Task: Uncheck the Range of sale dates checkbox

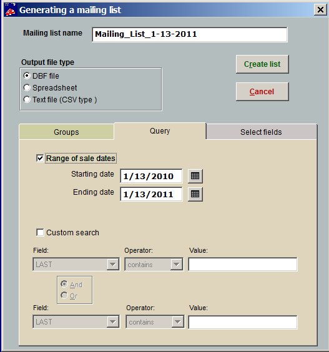Action: (x=40, y=158)
